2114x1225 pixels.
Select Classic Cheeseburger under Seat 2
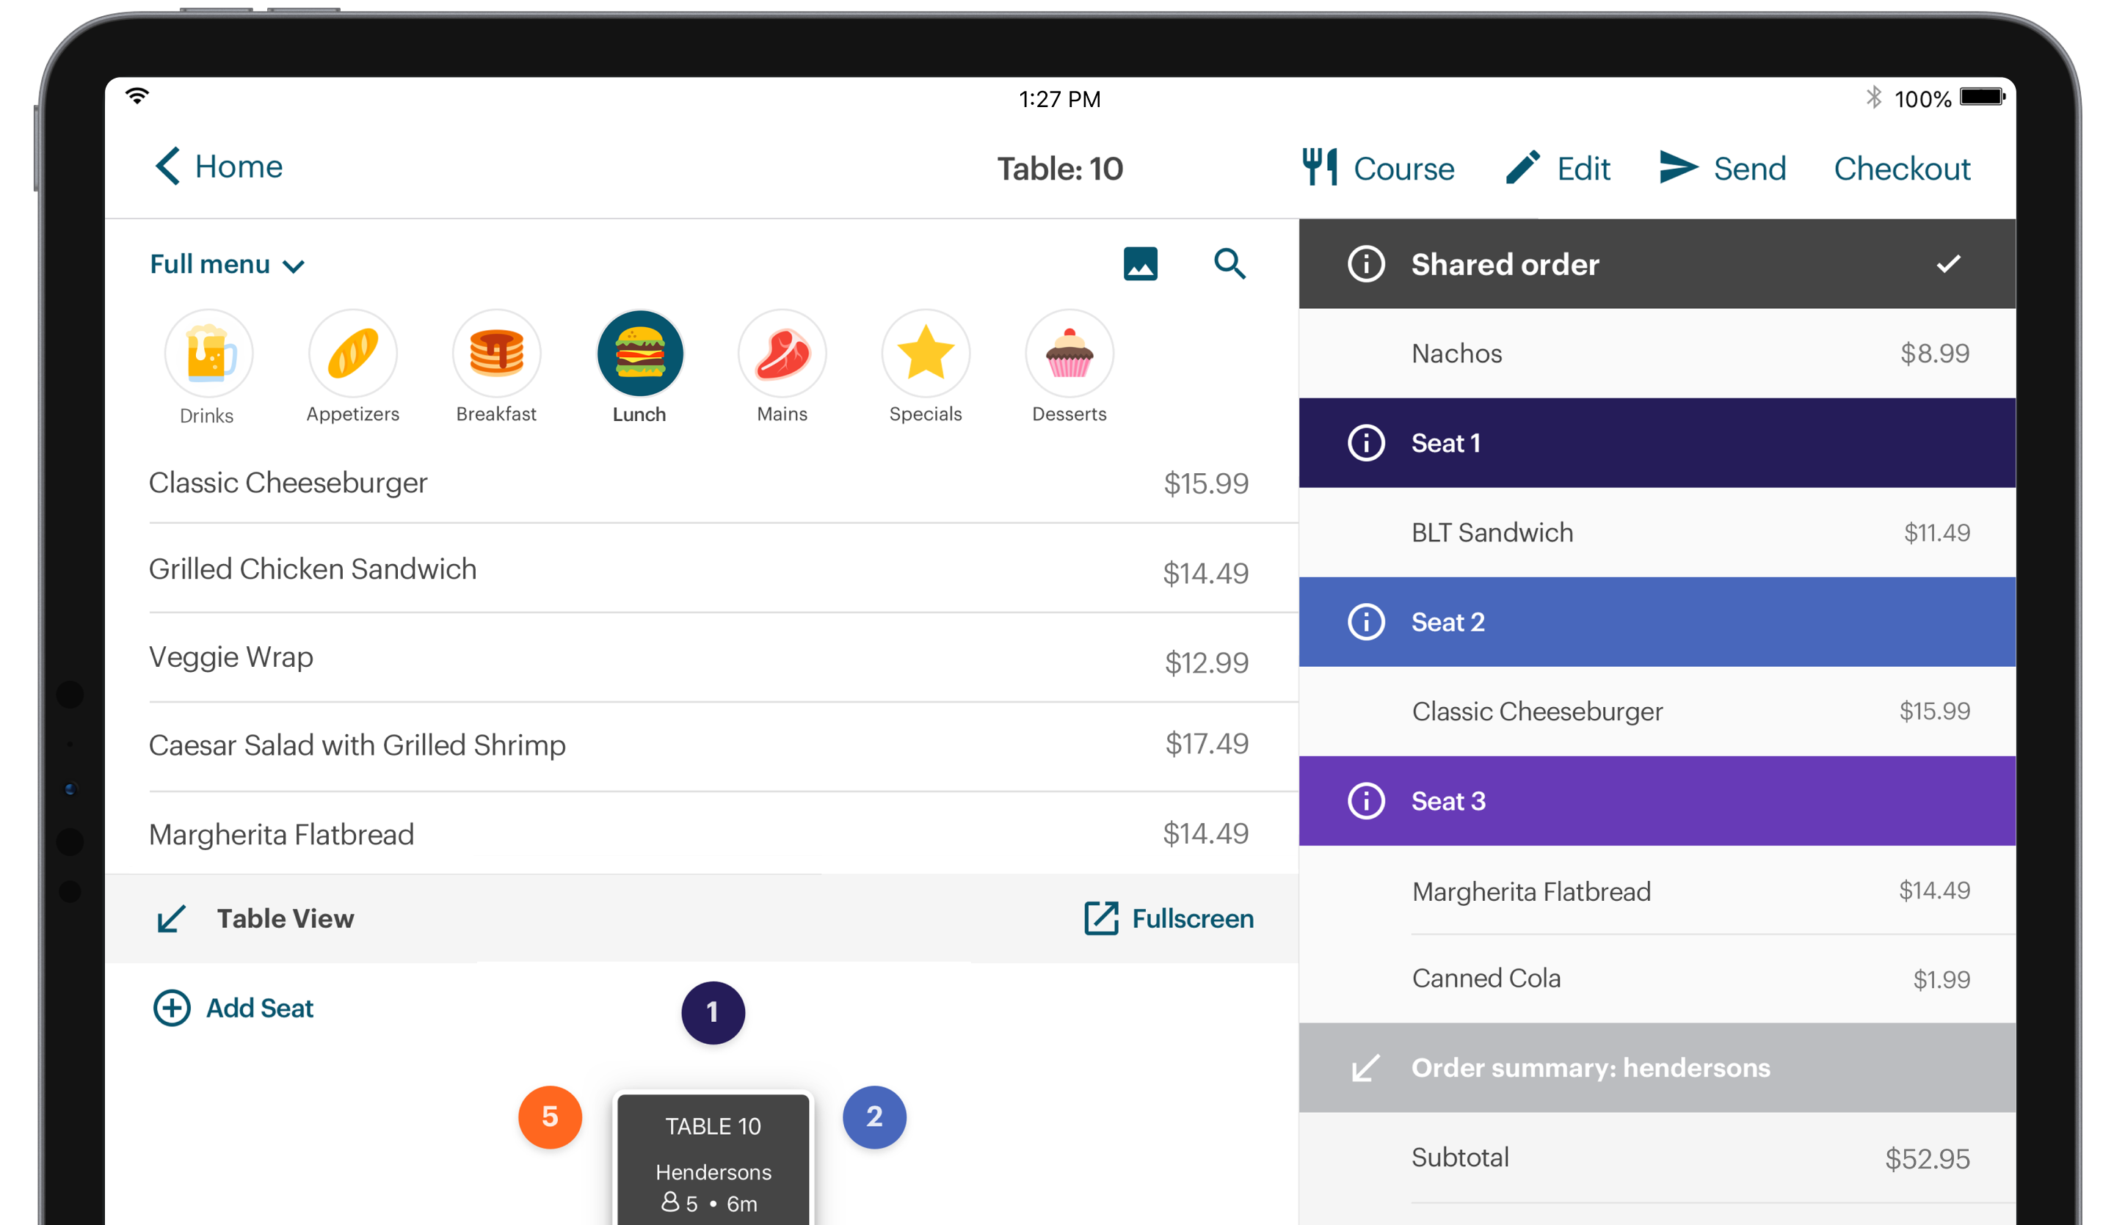[x=1657, y=711]
